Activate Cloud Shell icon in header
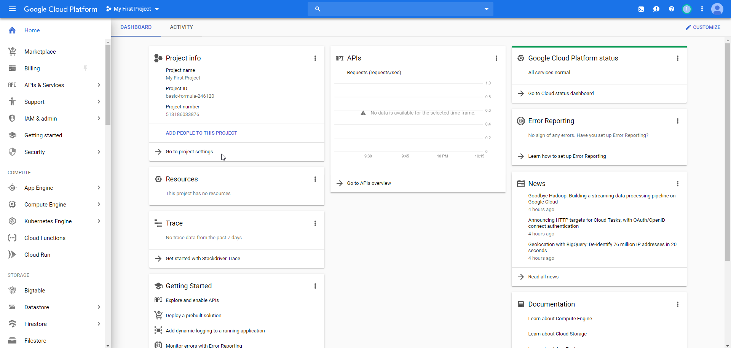 641,9
